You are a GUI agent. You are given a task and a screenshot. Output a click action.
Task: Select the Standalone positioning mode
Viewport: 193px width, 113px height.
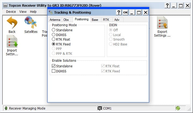coord(54,30)
